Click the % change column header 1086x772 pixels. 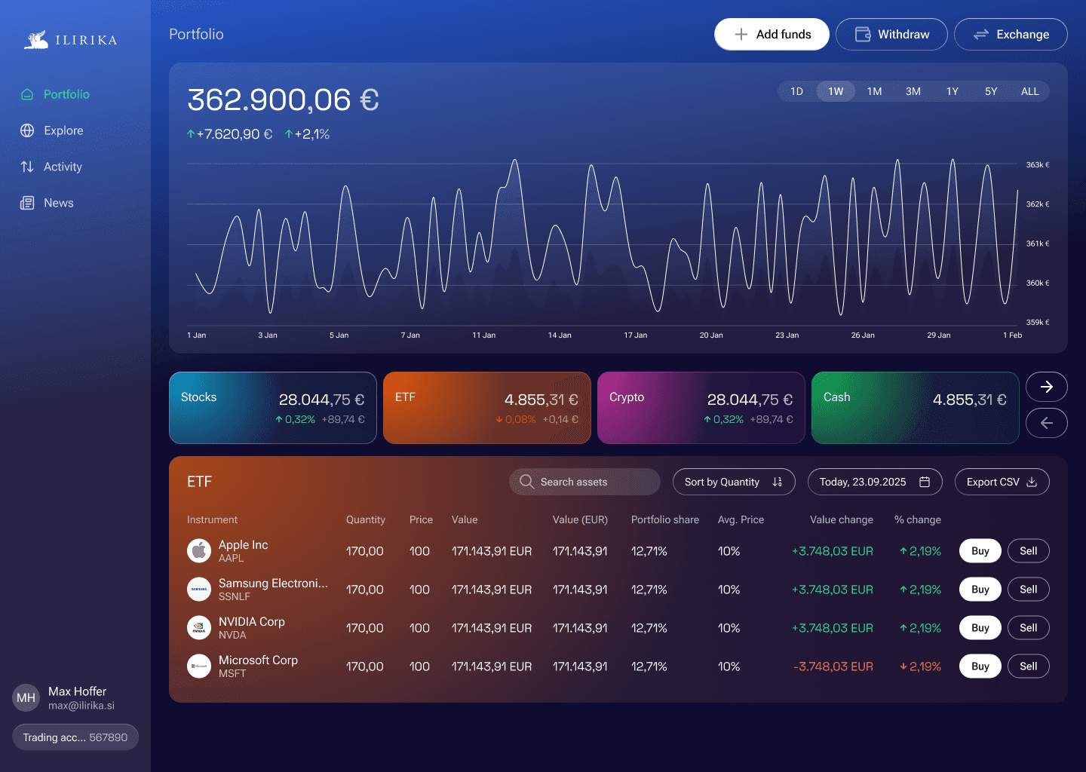point(918,519)
